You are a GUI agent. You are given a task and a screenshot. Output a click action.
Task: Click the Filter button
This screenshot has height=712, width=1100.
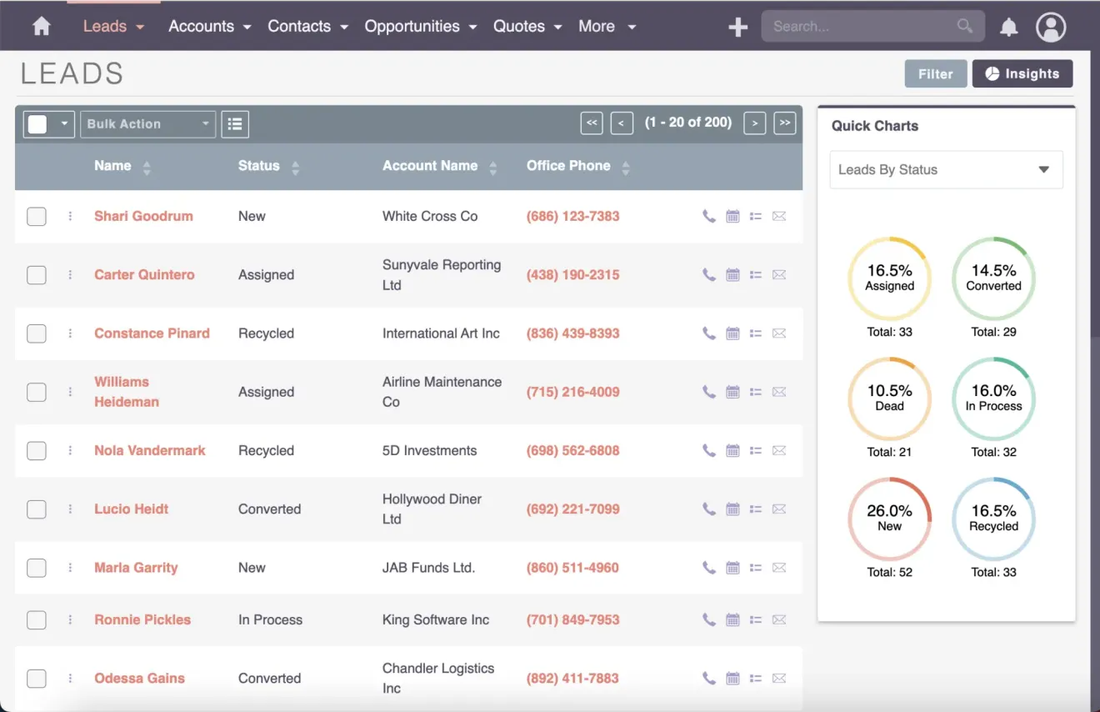click(935, 73)
